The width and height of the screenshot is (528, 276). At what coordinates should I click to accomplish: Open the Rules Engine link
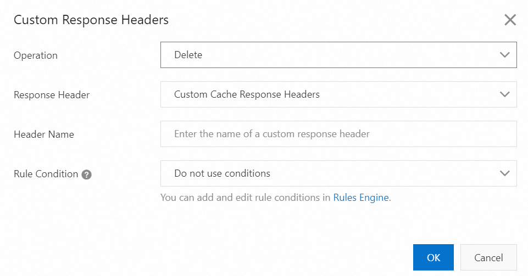point(361,198)
